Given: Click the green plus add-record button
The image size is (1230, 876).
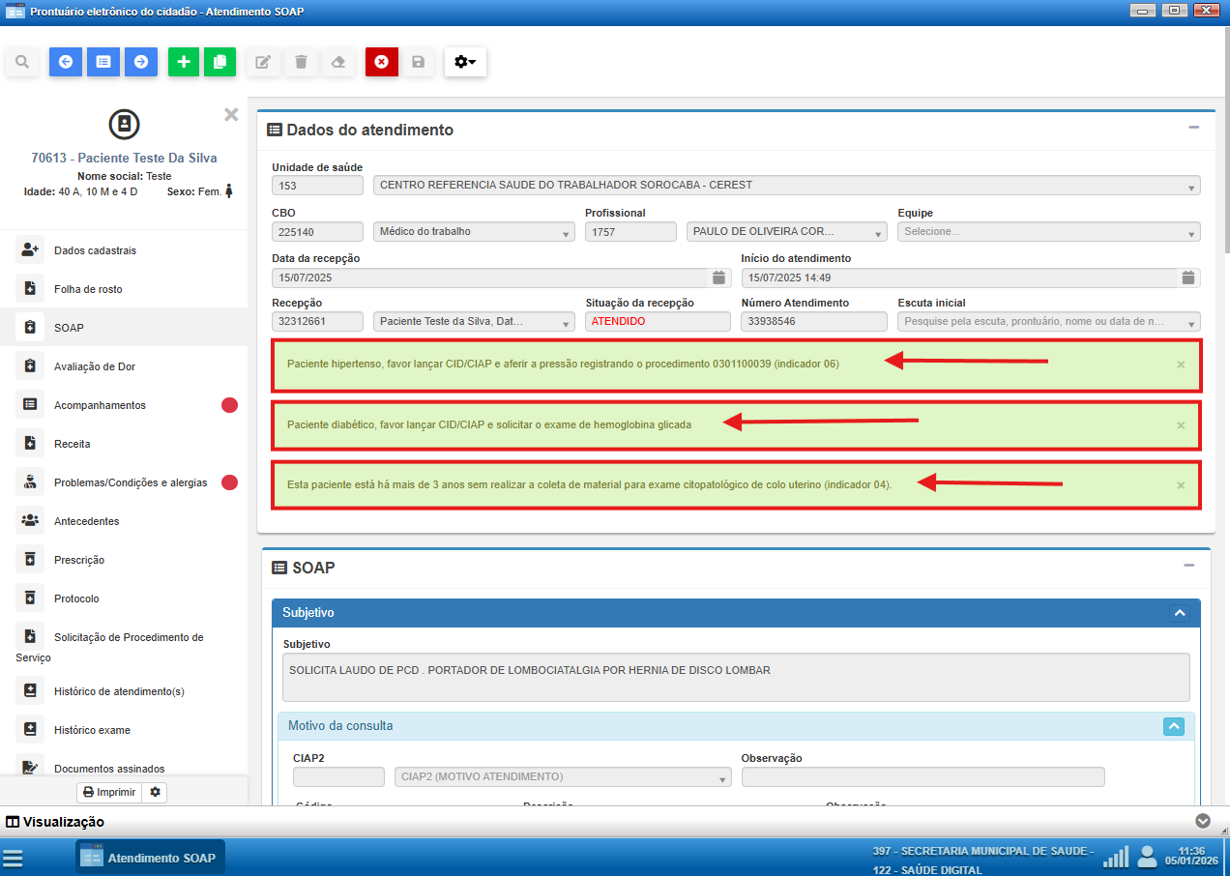Looking at the screenshot, I should tap(184, 62).
